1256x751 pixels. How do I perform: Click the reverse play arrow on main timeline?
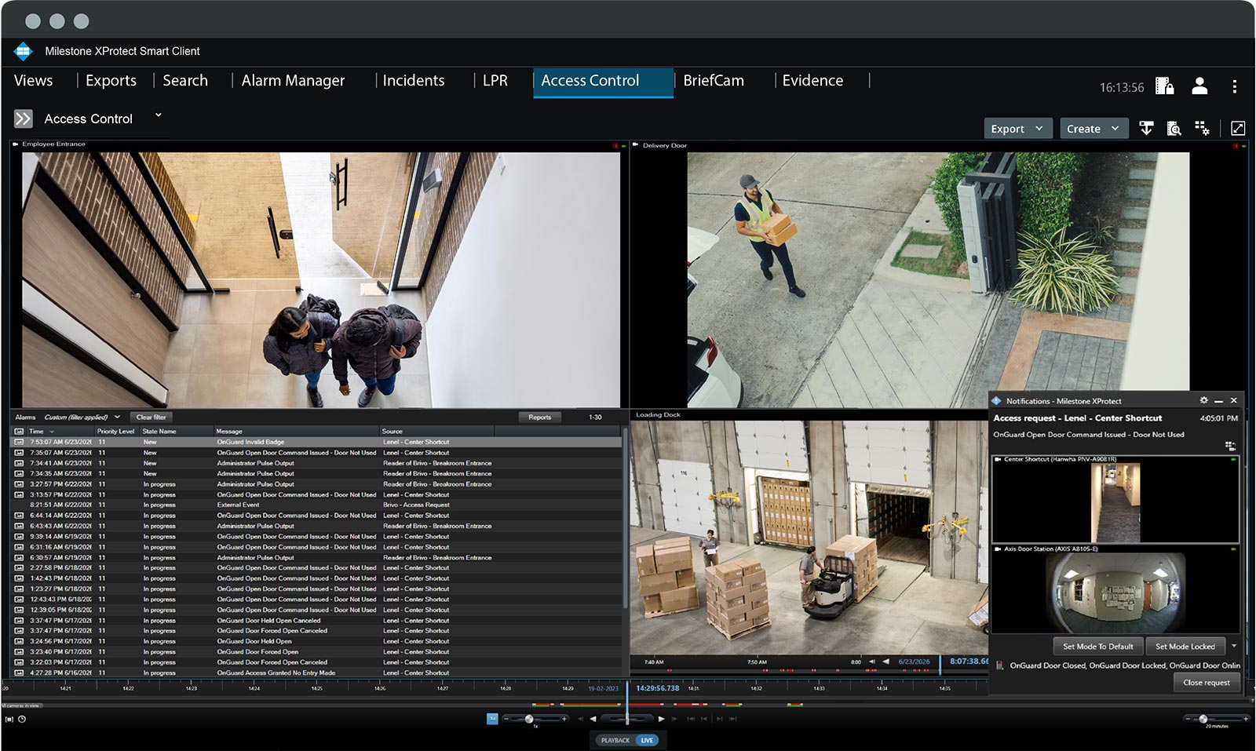tap(593, 719)
